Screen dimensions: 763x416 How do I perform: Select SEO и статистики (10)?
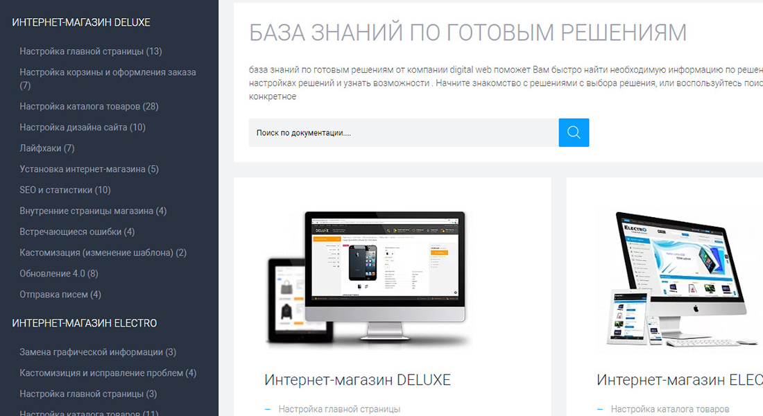coord(65,190)
